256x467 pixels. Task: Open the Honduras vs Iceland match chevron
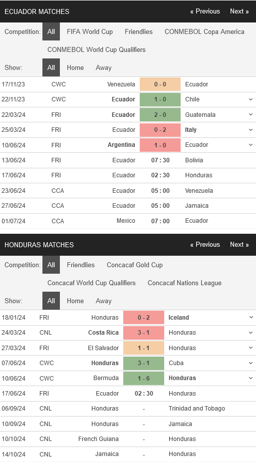point(251,318)
